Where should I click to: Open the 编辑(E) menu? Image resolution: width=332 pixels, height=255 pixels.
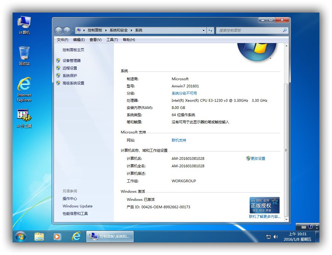79,40
